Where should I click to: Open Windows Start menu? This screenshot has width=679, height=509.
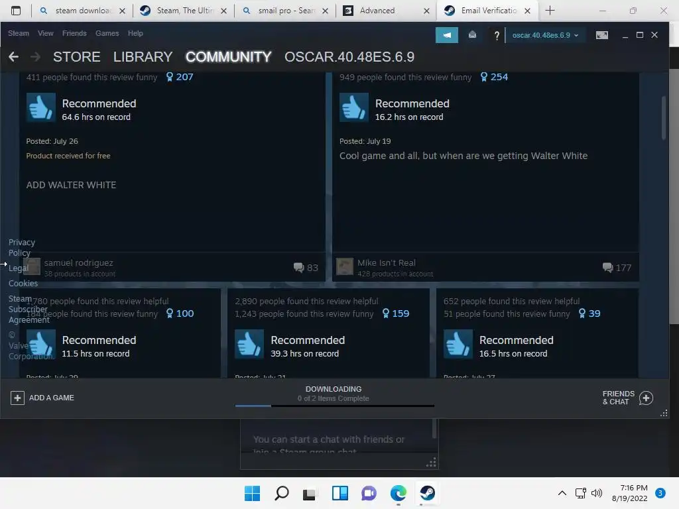click(x=252, y=493)
